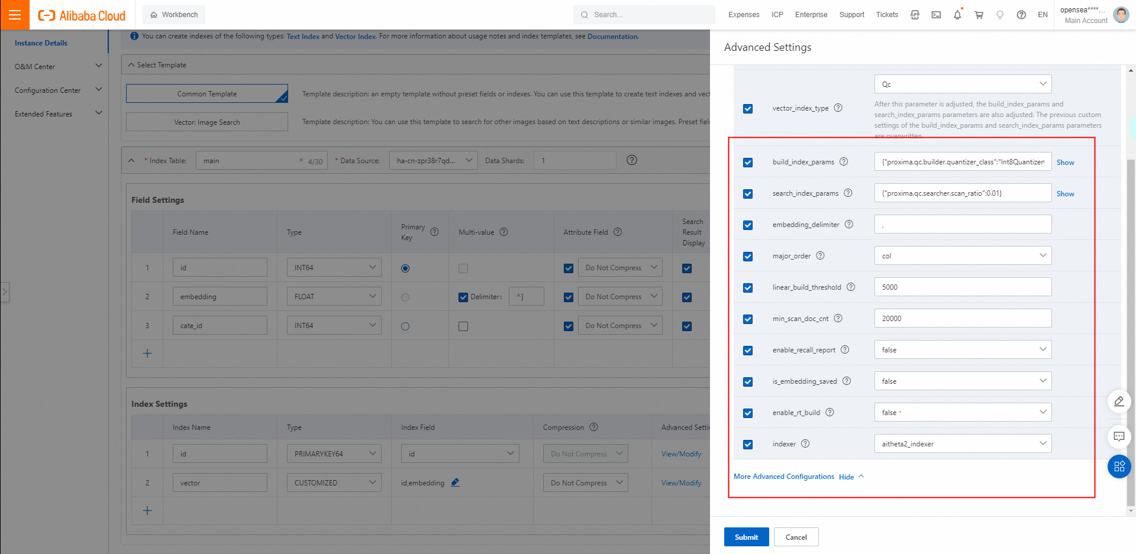Click help icon beside Data Shards

(632, 160)
